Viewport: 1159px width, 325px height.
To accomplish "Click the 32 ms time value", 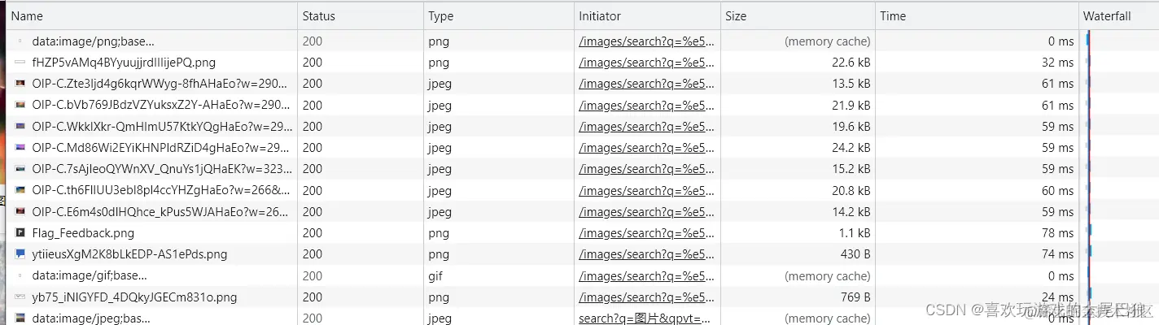I will 1057,63.
